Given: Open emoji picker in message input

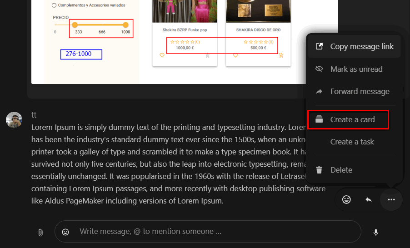Looking at the screenshot, I should (65, 232).
